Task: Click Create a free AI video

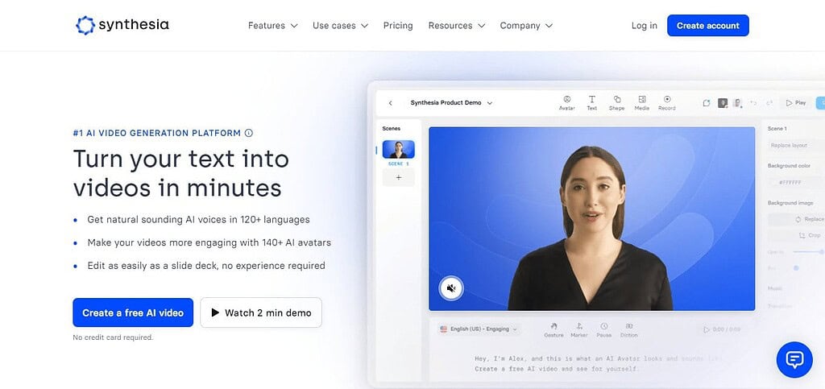Action: point(133,312)
